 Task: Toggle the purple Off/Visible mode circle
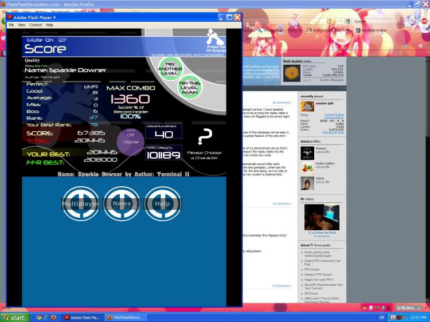click(131, 142)
